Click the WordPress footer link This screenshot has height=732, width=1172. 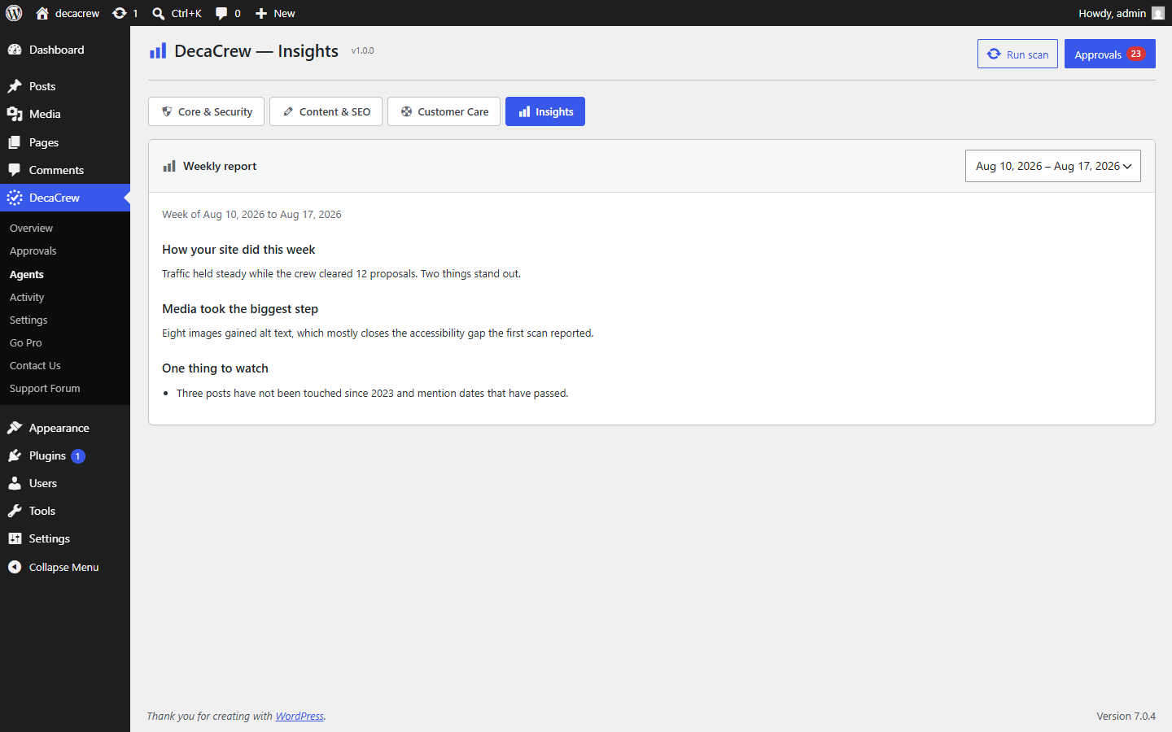coord(300,717)
